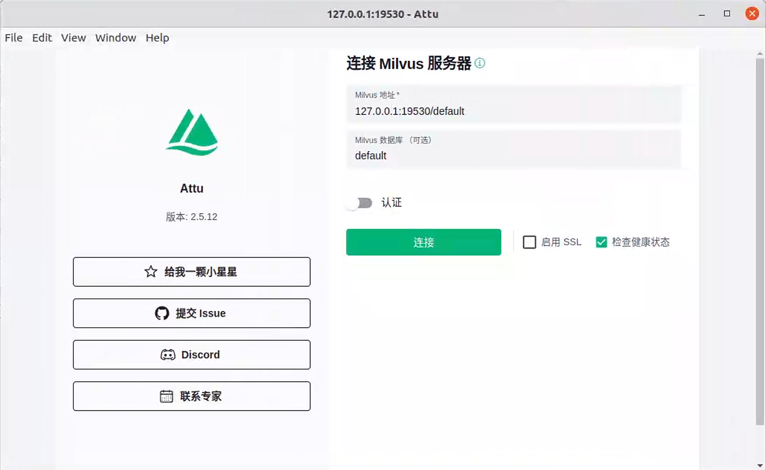
Task: Open the File menu
Action: [x=14, y=38]
